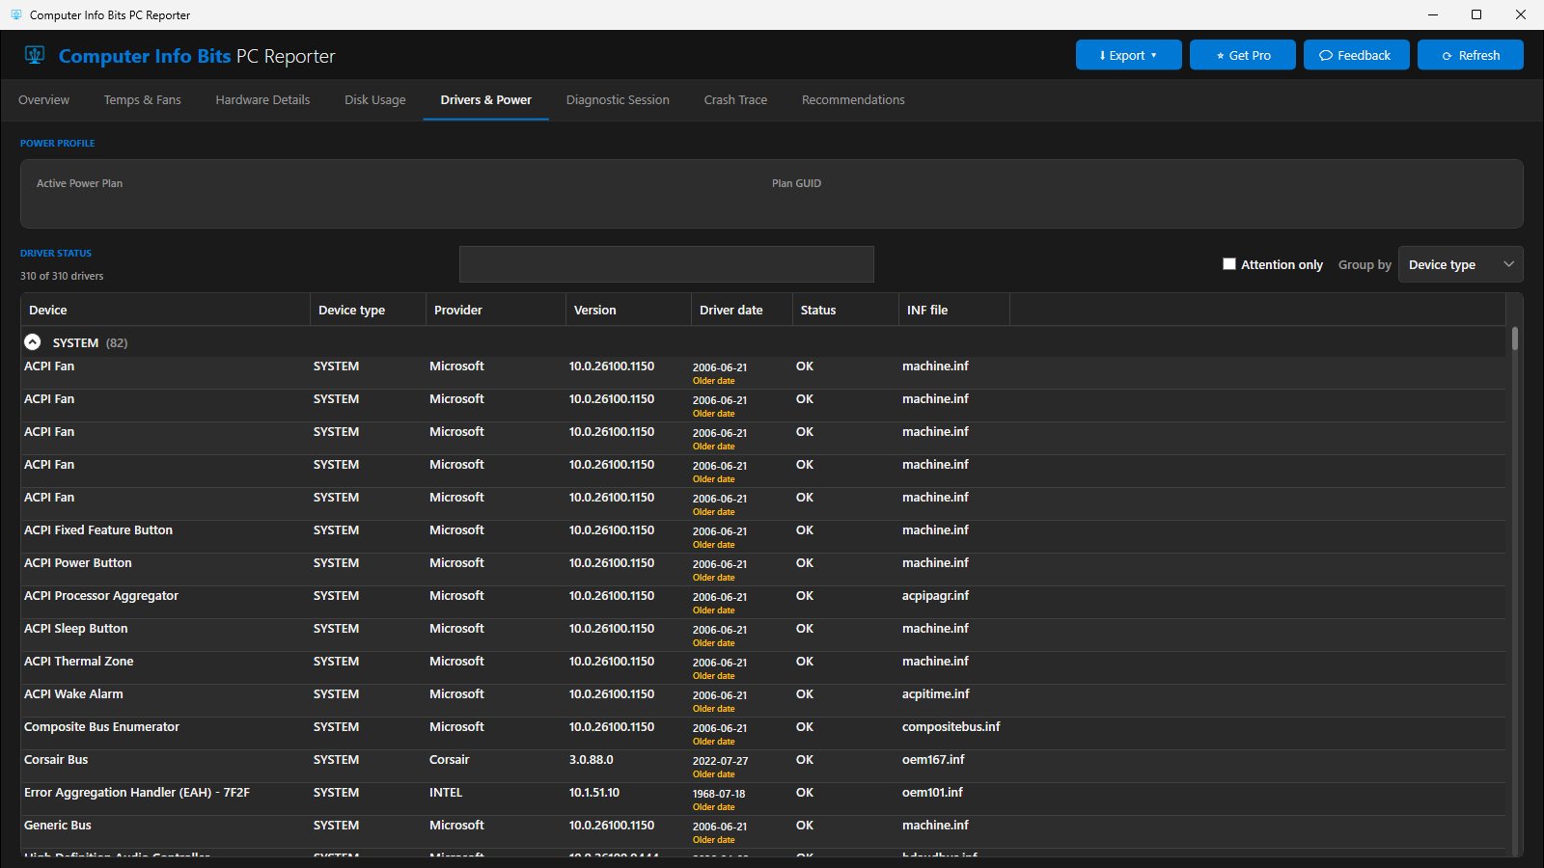The image size is (1544, 868).
Task: Click the driver list vertical scrollbar thumb
Action: [x=1515, y=339]
